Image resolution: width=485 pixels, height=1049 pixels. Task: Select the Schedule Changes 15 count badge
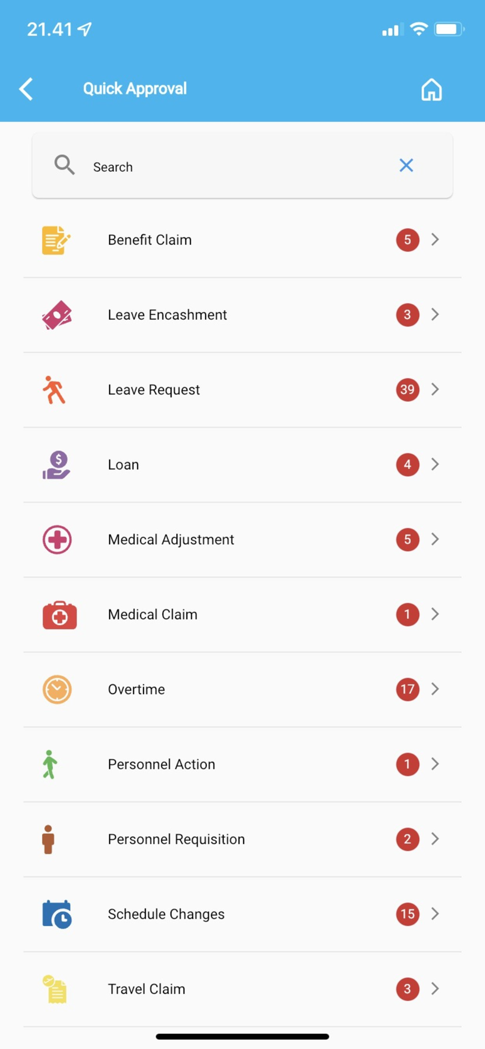407,914
